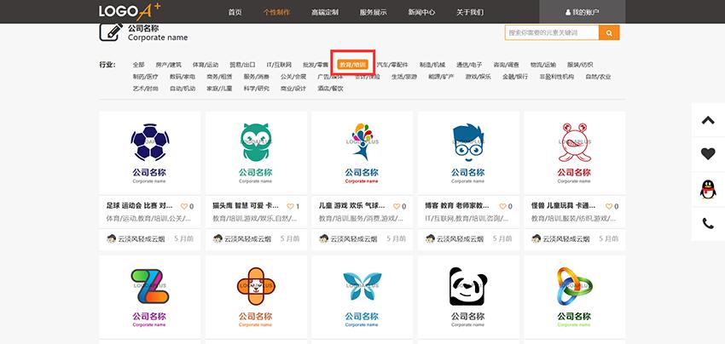Open the interlocking rings logo thumbnail
The width and height of the screenshot is (725, 344).
click(x=575, y=297)
